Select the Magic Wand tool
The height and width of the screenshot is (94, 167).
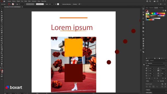[2, 14]
